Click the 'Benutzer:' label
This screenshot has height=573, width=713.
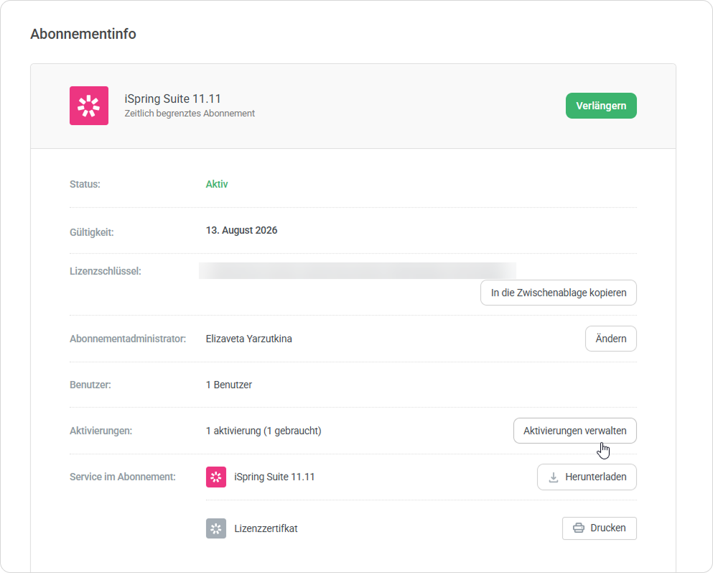(90, 385)
